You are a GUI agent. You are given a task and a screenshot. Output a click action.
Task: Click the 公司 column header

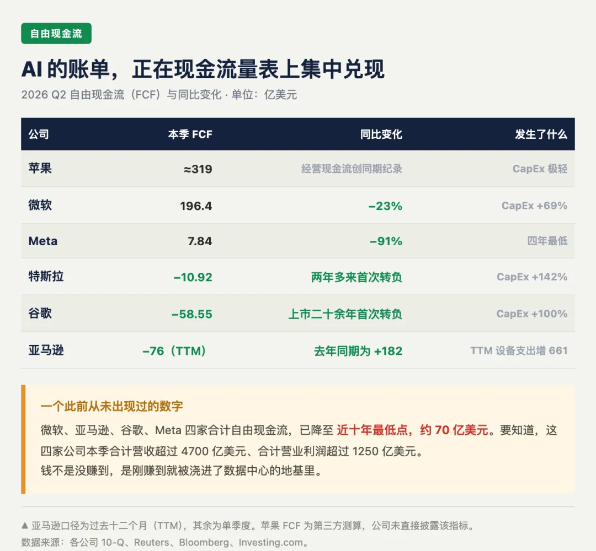tap(39, 134)
